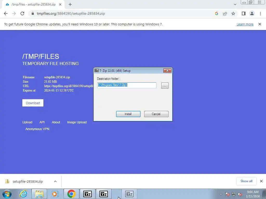
Task: Open Windows Media Player from the taskbar
Action: point(55,194)
